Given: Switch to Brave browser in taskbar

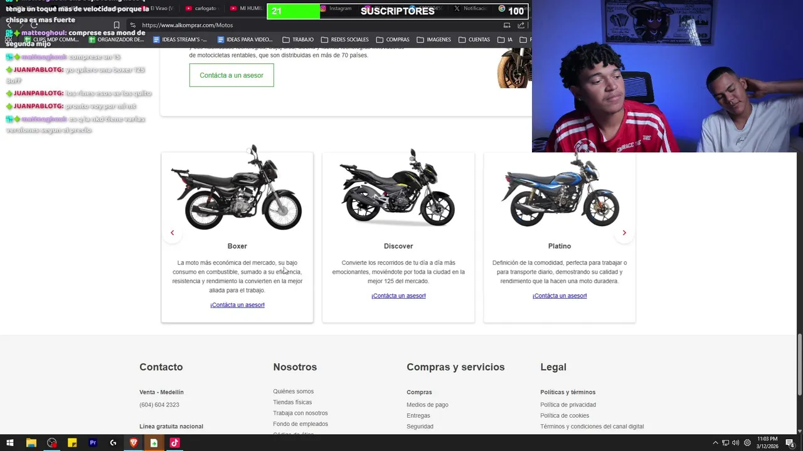Looking at the screenshot, I should 134,443.
